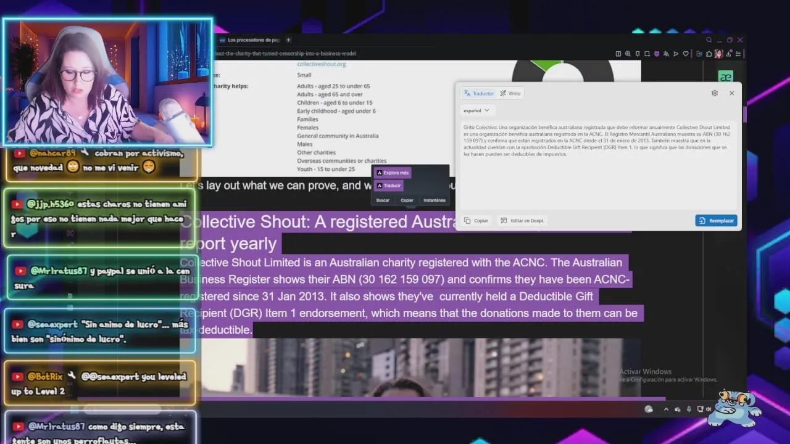Click 'Youth - 15 to under 25' text
790x444 pixels.
(x=326, y=169)
